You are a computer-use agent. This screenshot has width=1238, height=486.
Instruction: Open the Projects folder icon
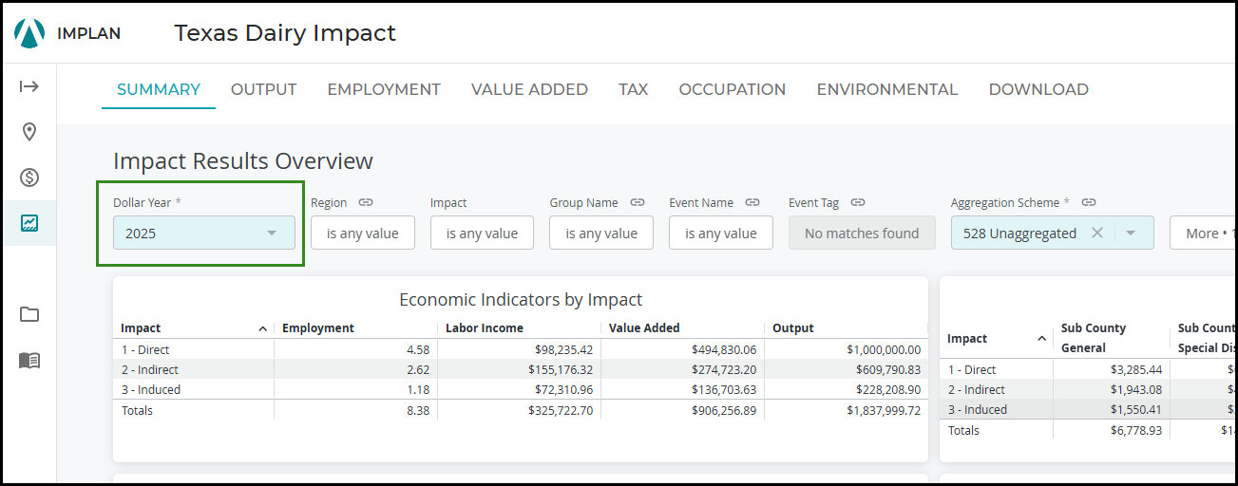point(29,314)
